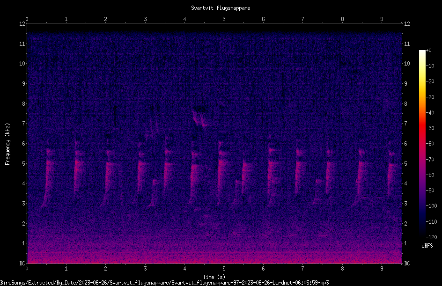Image resolution: width=442 pixels, height=286 pixels.
Task: Click the "9" second mark on the top time axis
Action: (382, 19)
